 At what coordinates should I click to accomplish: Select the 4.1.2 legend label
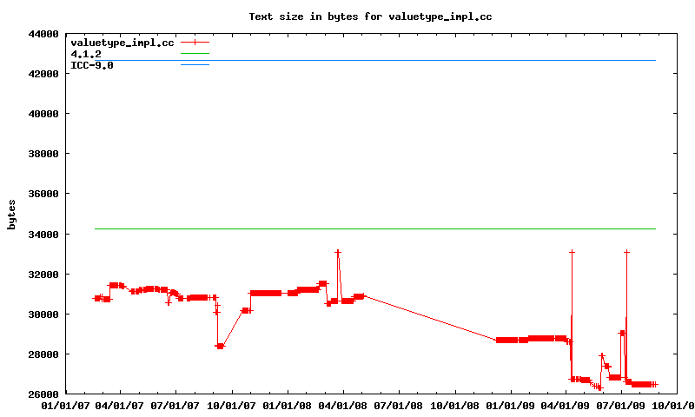click(86, 54)
